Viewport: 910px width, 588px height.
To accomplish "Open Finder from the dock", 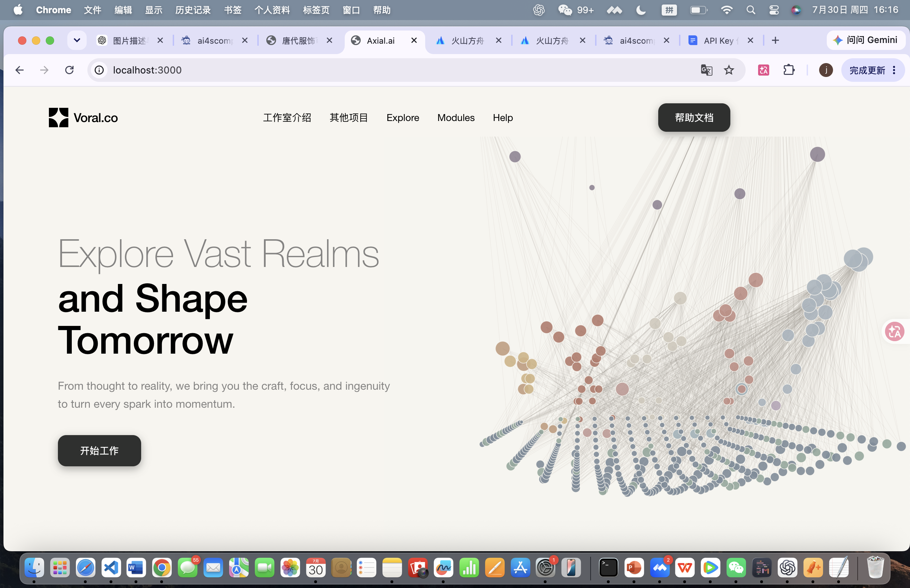I will [34, 568].
